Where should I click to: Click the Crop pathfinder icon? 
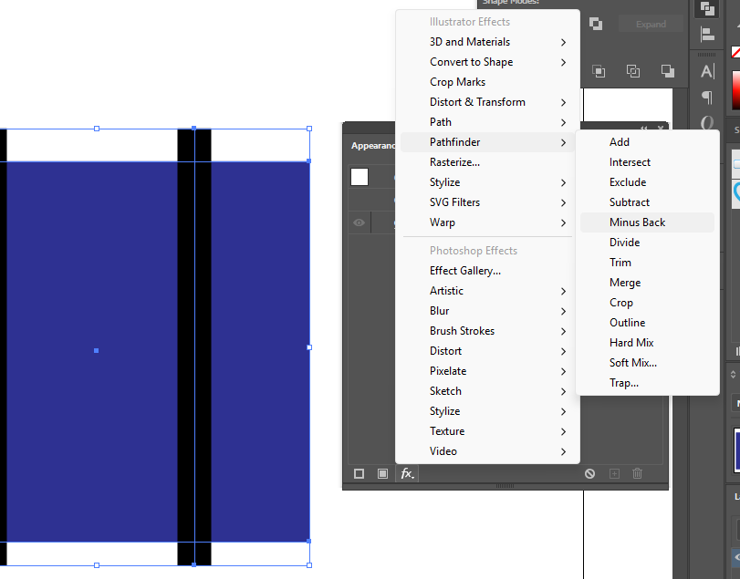tap(599, 71)
